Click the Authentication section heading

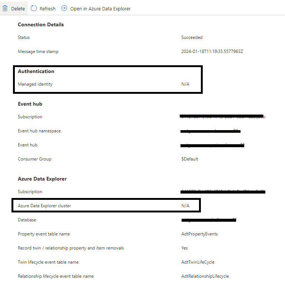36,71
